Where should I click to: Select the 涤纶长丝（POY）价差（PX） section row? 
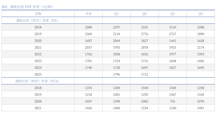pos(37,21)
